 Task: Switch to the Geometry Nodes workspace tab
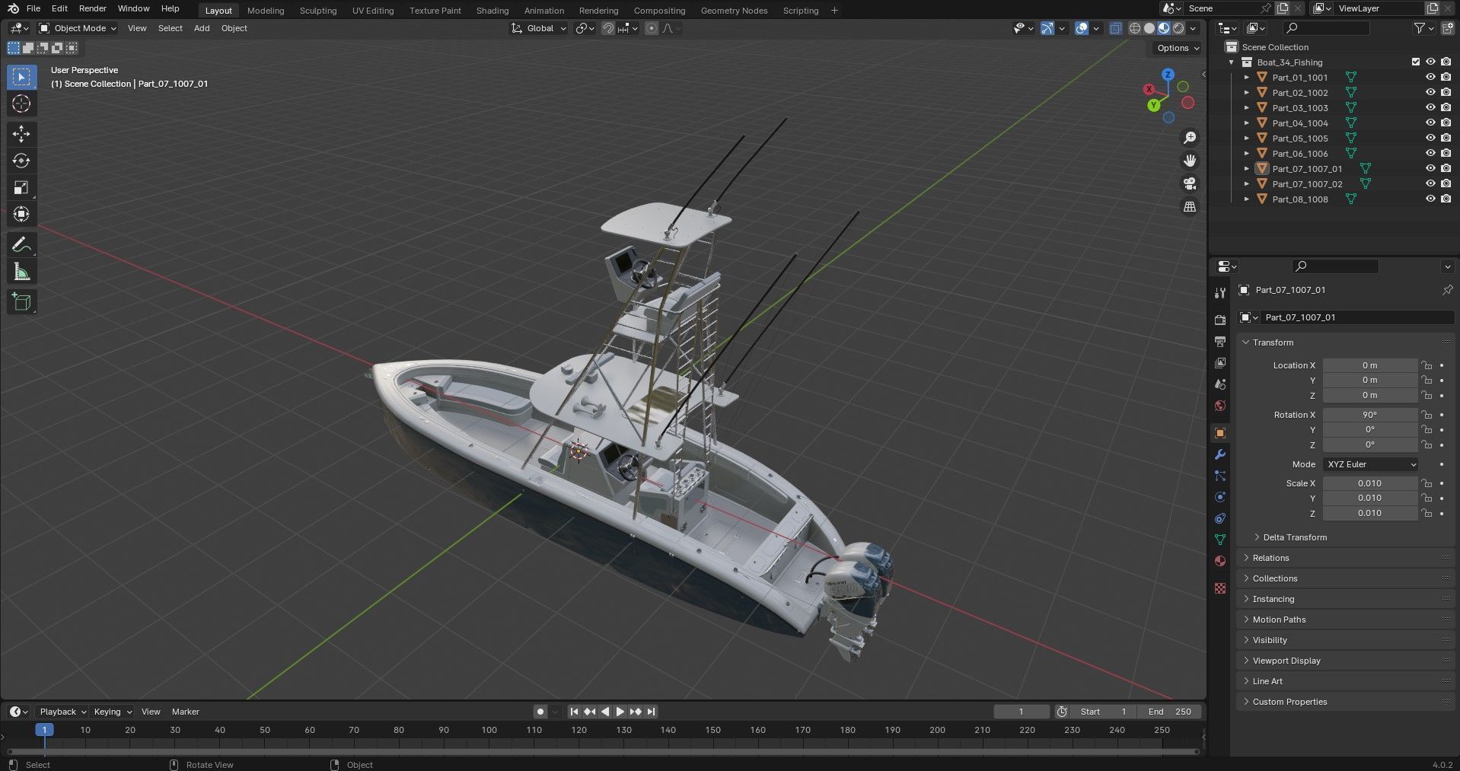[734, 11]
